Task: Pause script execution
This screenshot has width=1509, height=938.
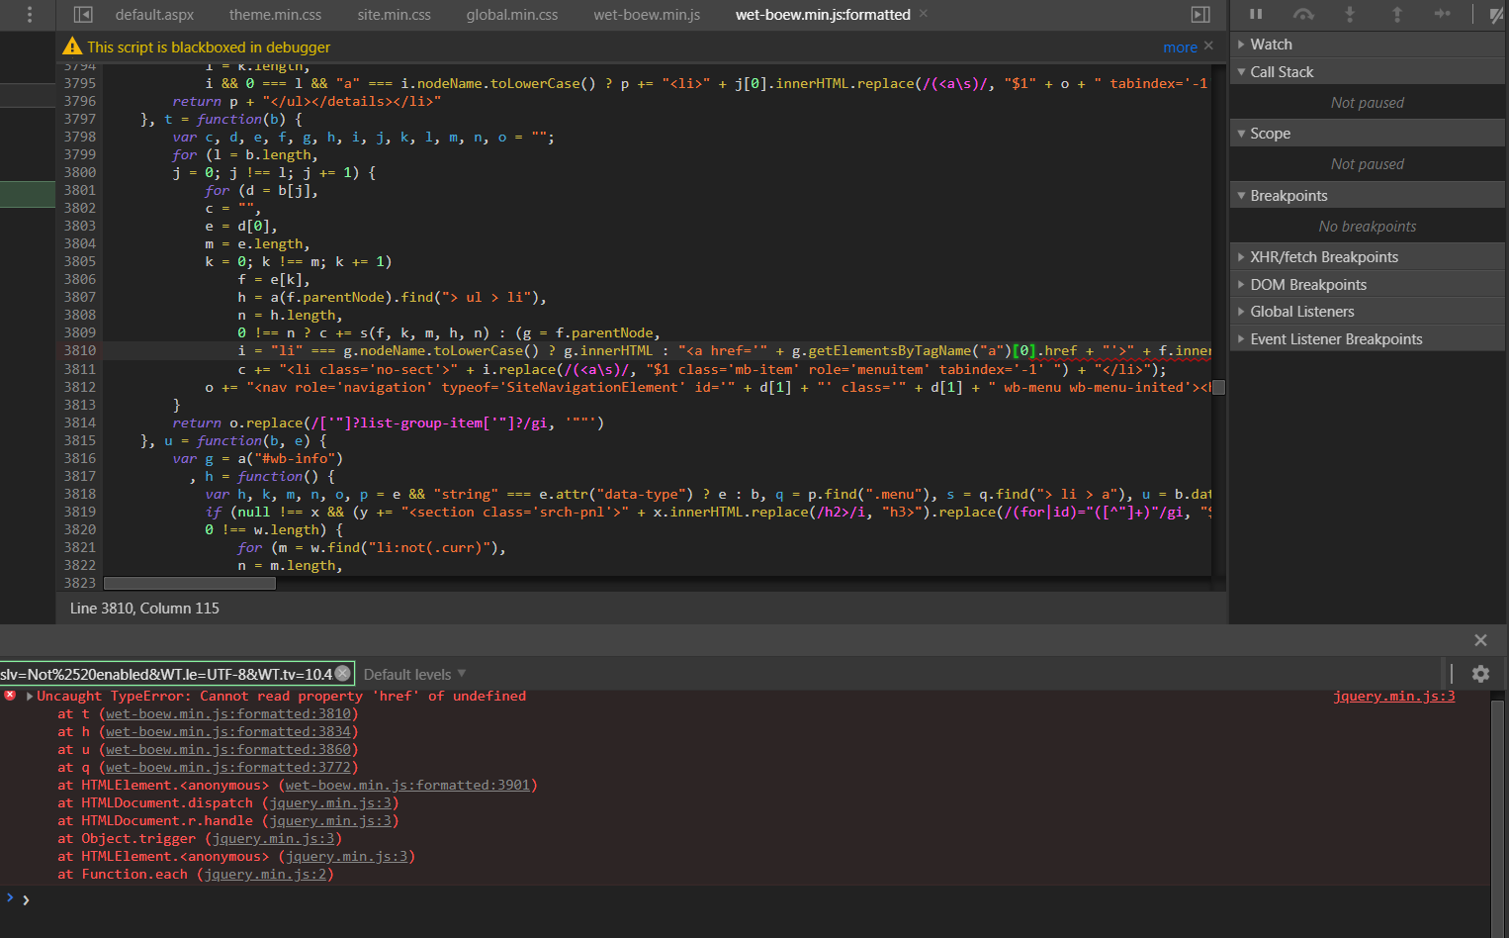Action: point(1256,14)
